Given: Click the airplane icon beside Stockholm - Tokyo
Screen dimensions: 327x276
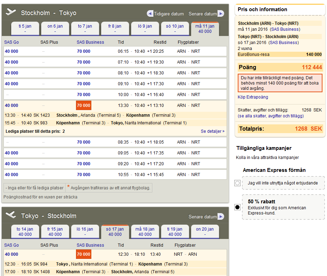Looking at the screenshot, I should pyautogui.click(x=12, y=12).
